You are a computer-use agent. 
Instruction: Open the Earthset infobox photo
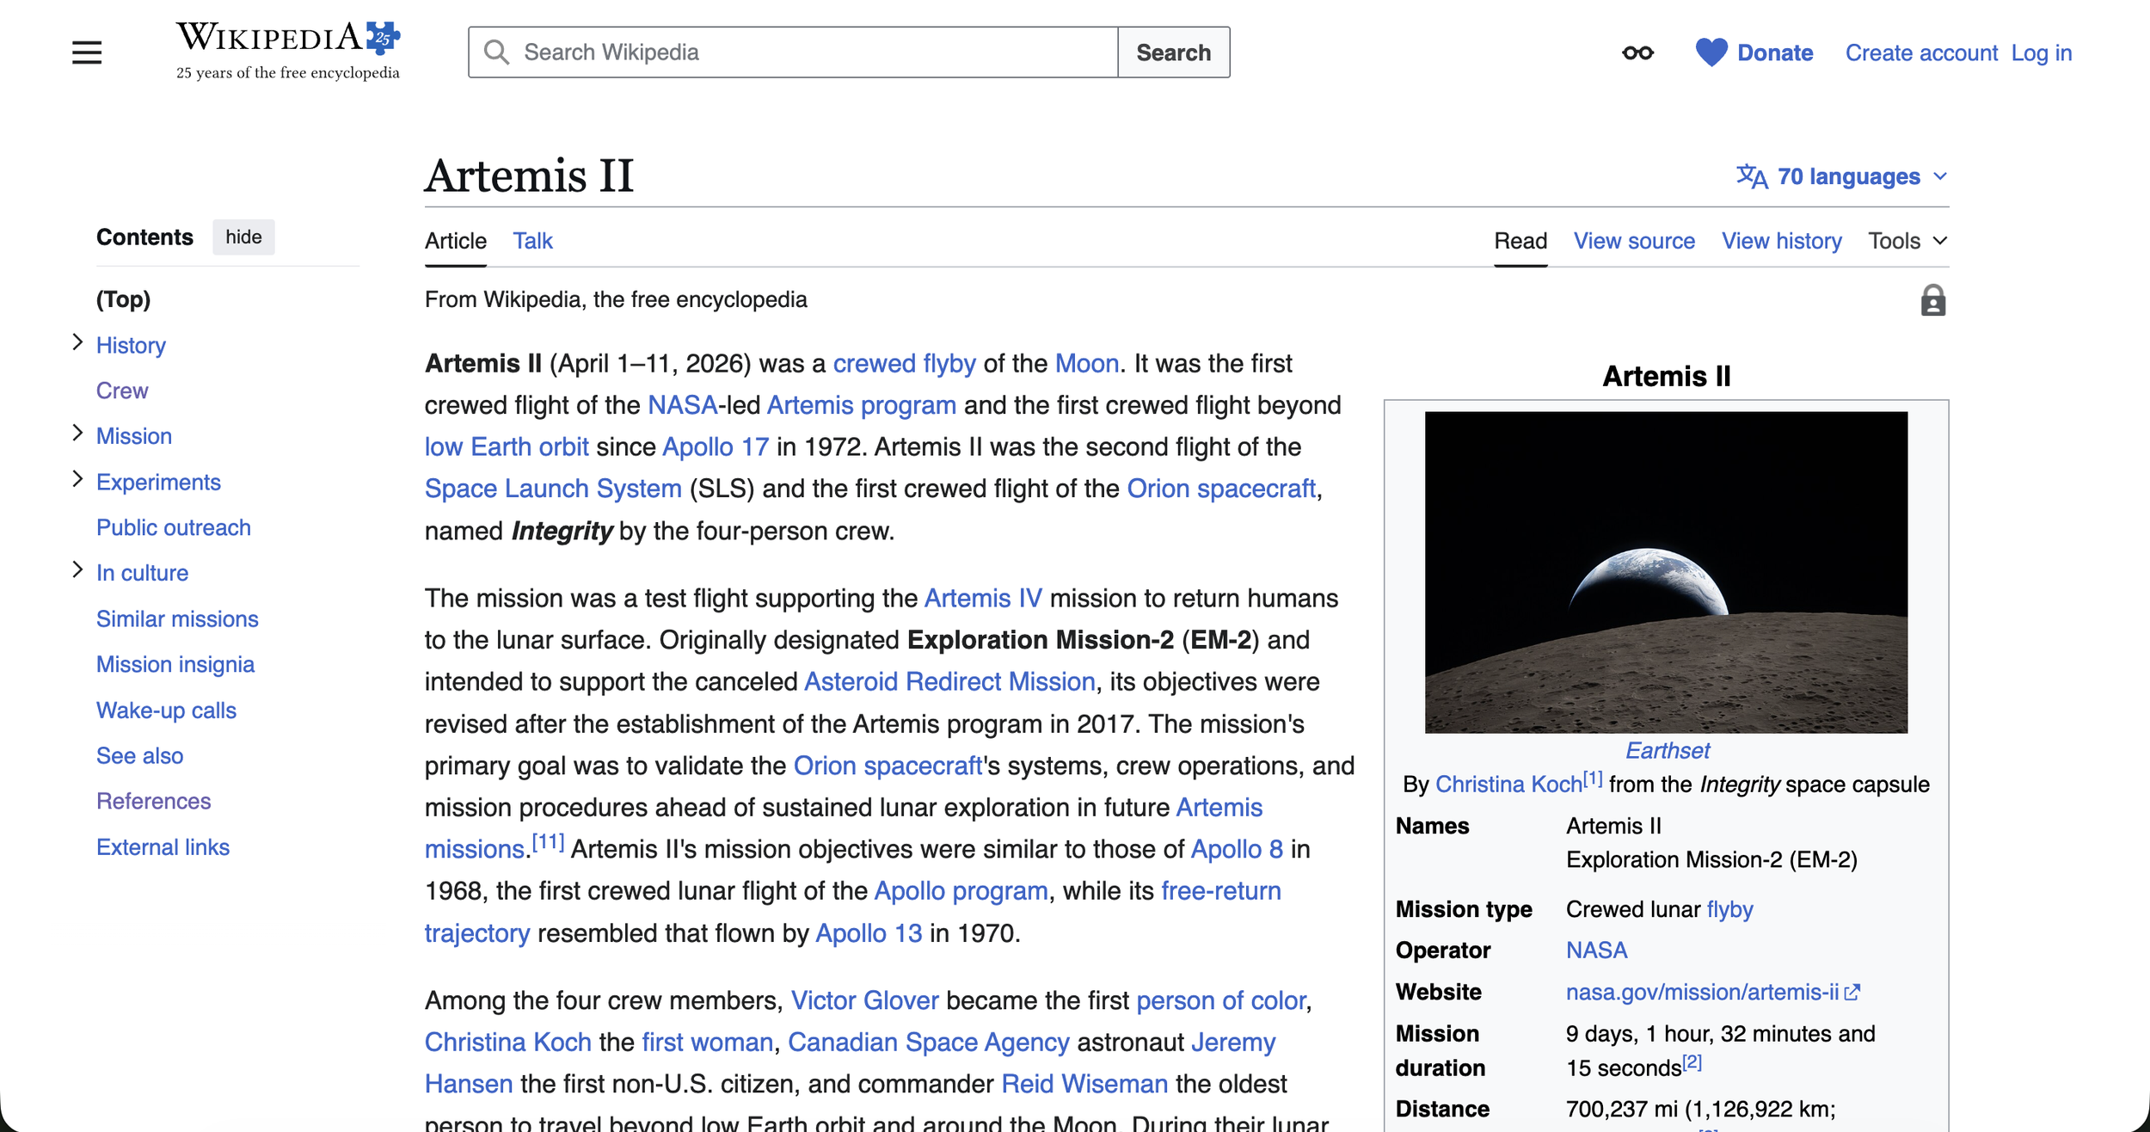tap(1666, 572)
